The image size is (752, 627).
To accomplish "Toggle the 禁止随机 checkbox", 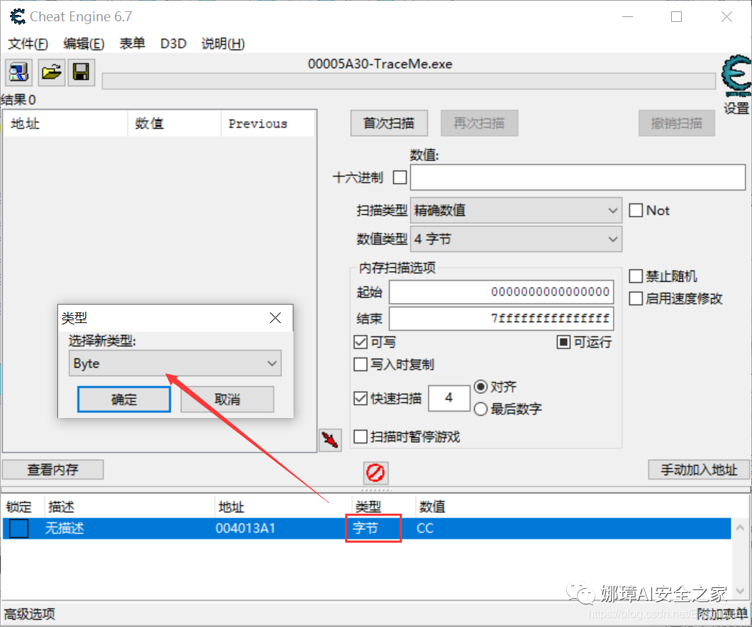I will point(636,276).
